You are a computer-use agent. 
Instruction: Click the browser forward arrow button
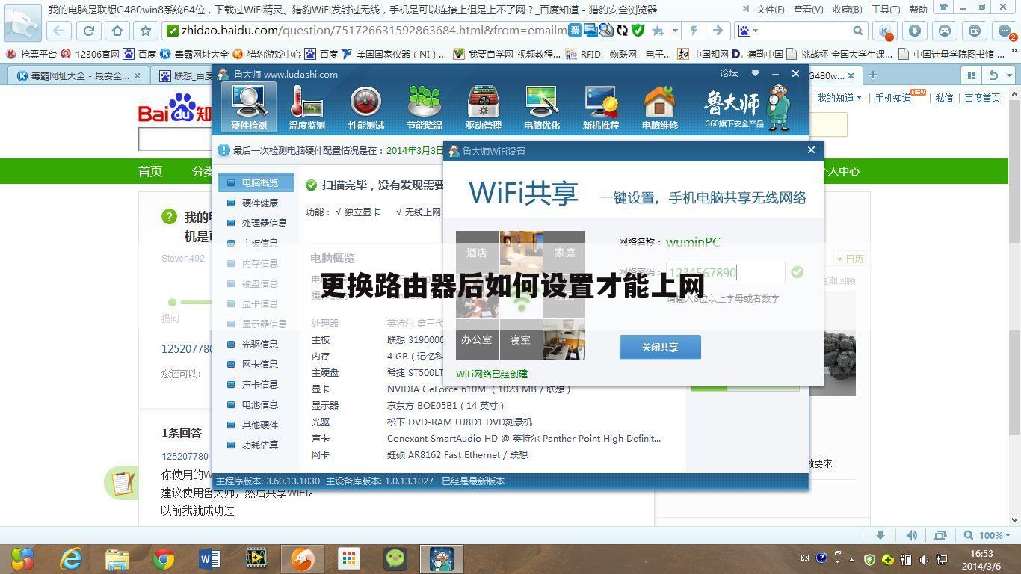tap(718, 31)
